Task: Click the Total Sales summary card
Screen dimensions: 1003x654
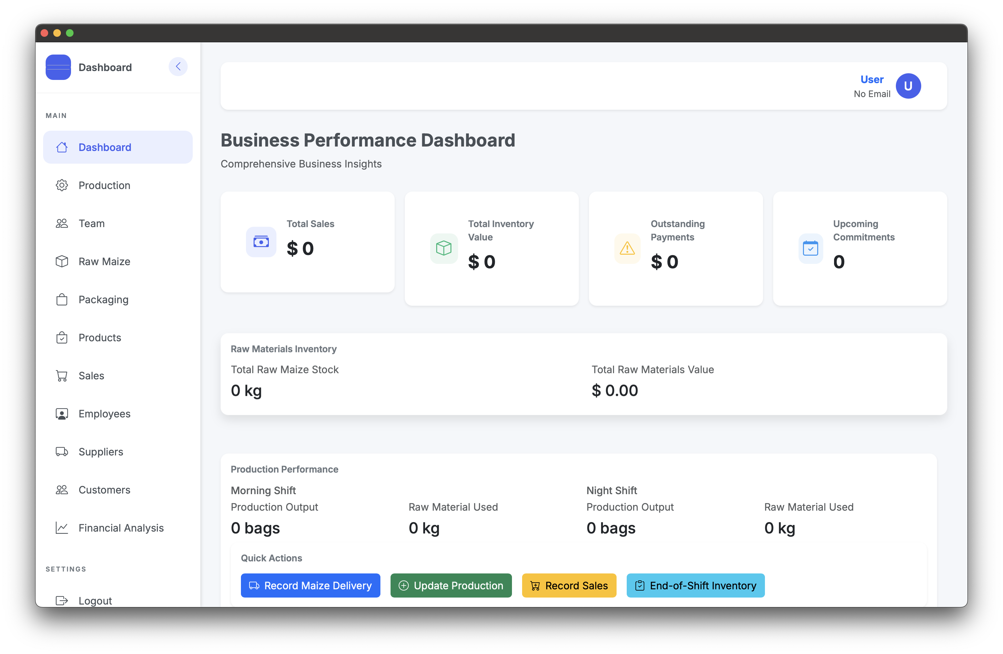Action: coord(307,242)
